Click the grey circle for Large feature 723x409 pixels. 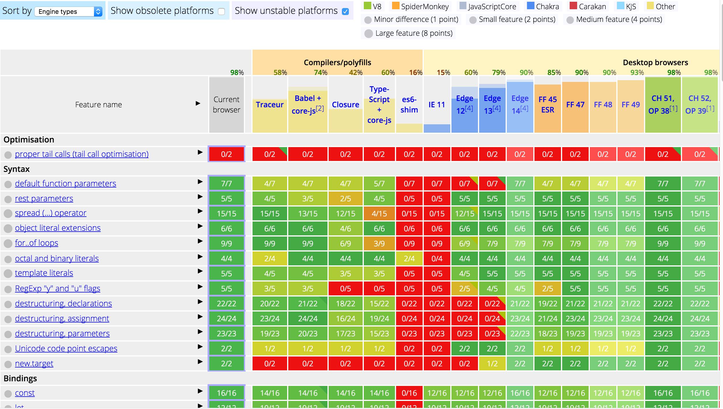tap(369, 33)
